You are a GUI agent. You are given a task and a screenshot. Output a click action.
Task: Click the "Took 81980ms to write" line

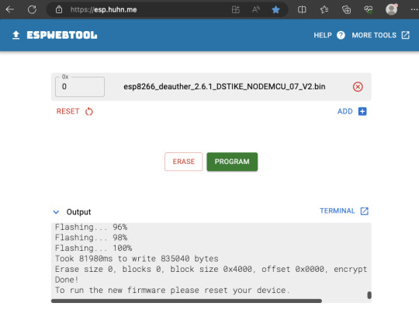[x=137, y=259]
